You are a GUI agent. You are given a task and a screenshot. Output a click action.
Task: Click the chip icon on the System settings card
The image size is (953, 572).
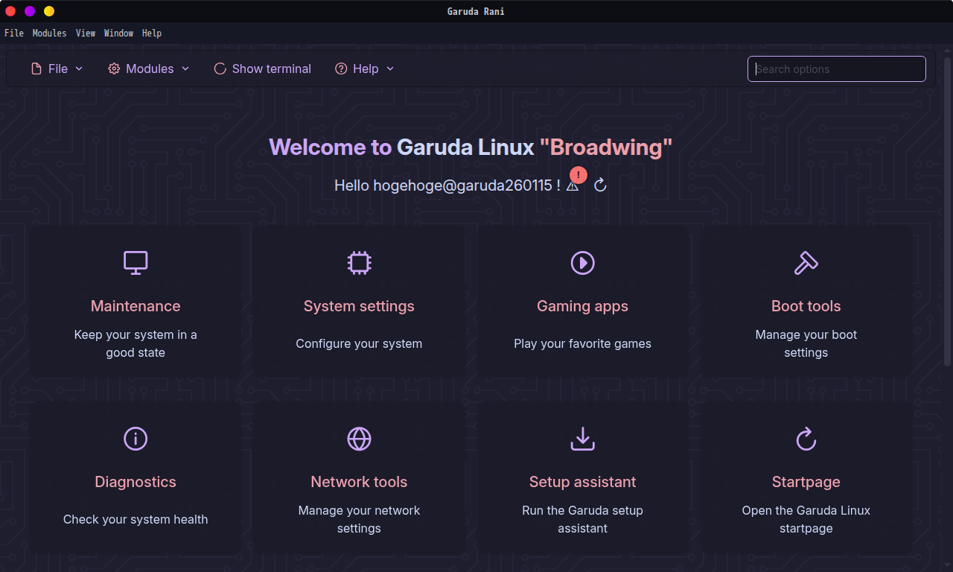pyautogui.click(x=359, y=263)
